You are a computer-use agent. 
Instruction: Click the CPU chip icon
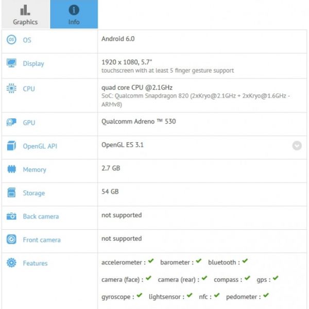point(11,89)
